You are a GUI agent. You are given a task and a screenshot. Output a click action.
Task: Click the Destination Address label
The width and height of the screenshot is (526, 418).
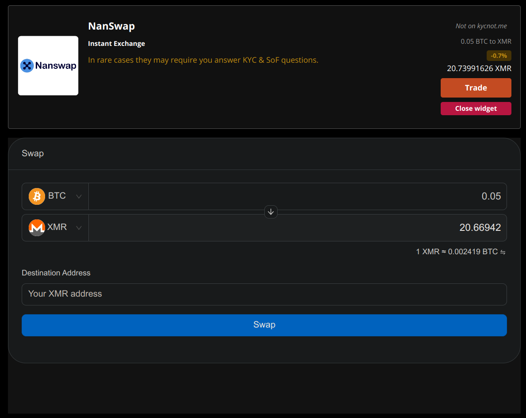[x=56, y=273]
